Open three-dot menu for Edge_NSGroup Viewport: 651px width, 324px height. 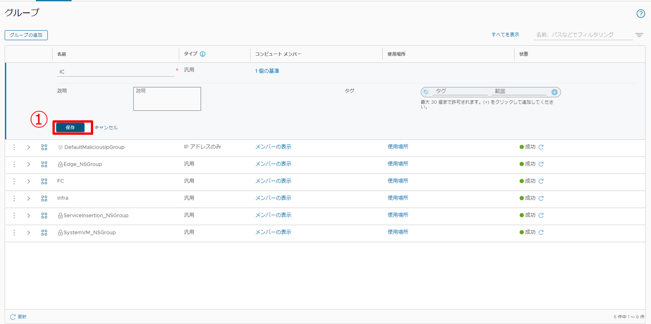pyautogui.click(x=14, y=164)
